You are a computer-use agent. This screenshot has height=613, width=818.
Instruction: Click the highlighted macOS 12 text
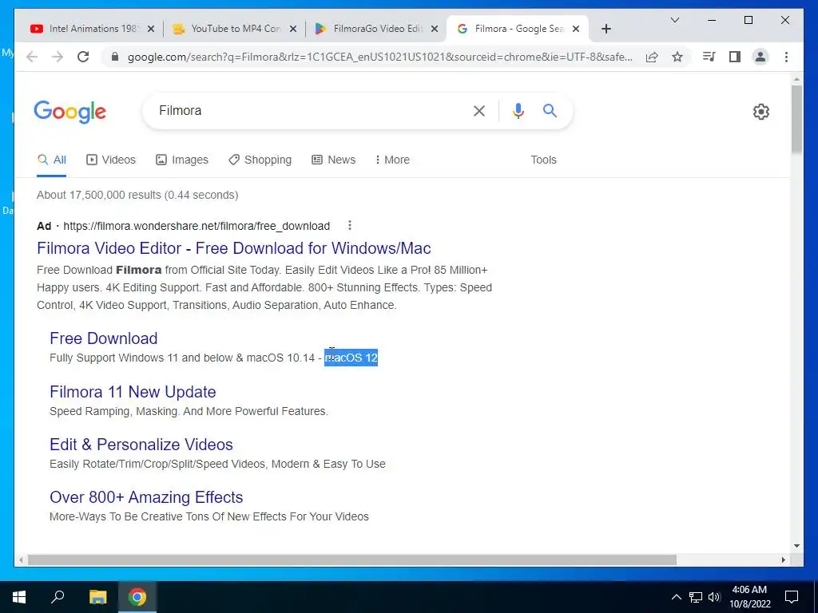[x=351, y=358]
